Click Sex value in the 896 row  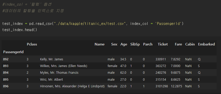(112, 86)
